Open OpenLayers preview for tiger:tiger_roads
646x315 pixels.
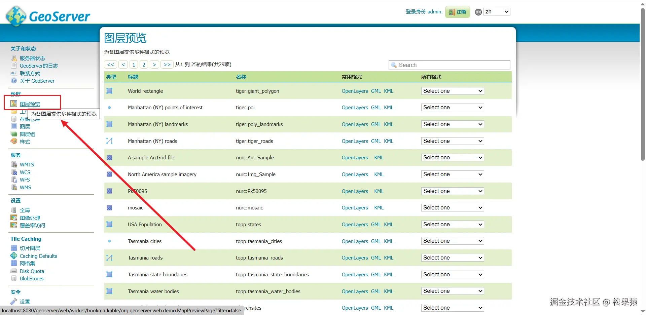(355, 141)
